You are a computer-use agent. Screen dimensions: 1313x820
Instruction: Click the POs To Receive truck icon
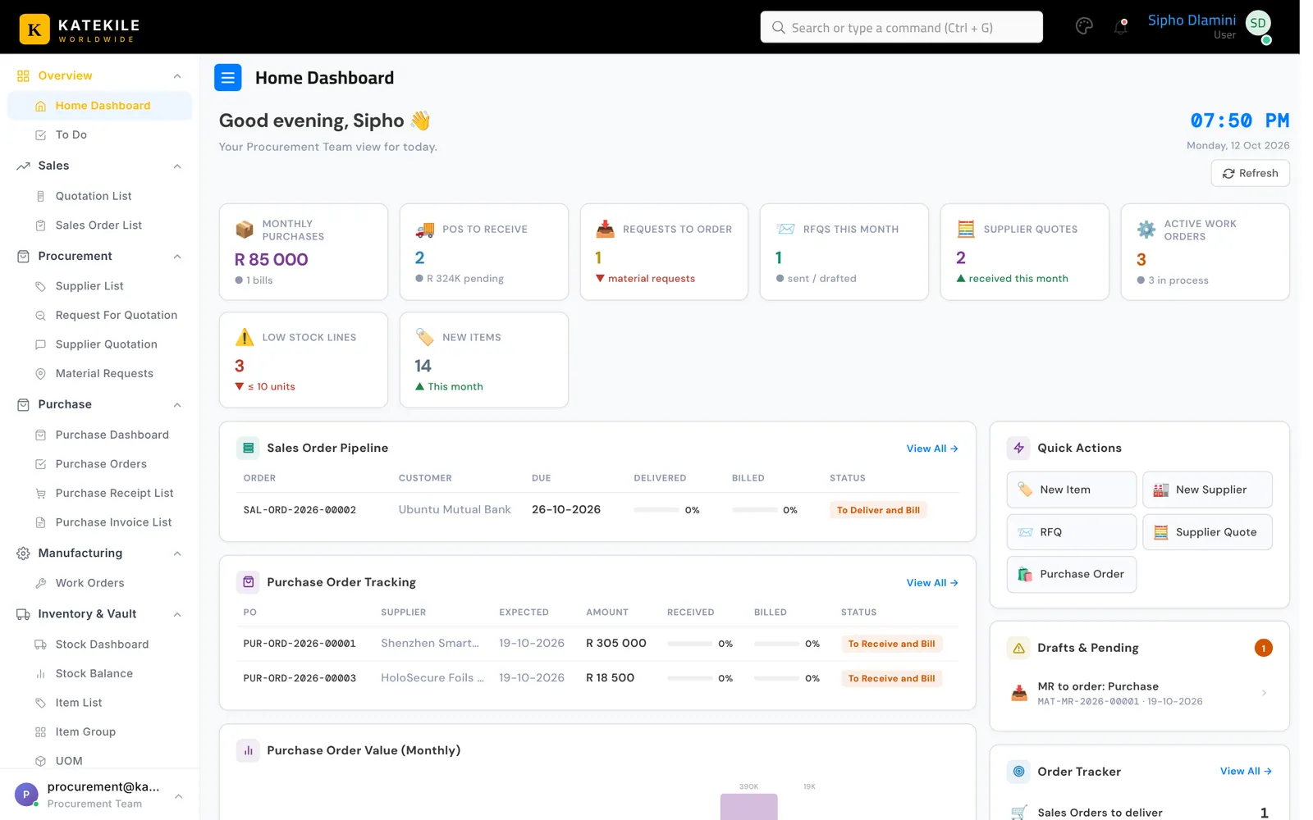(424, 230)
